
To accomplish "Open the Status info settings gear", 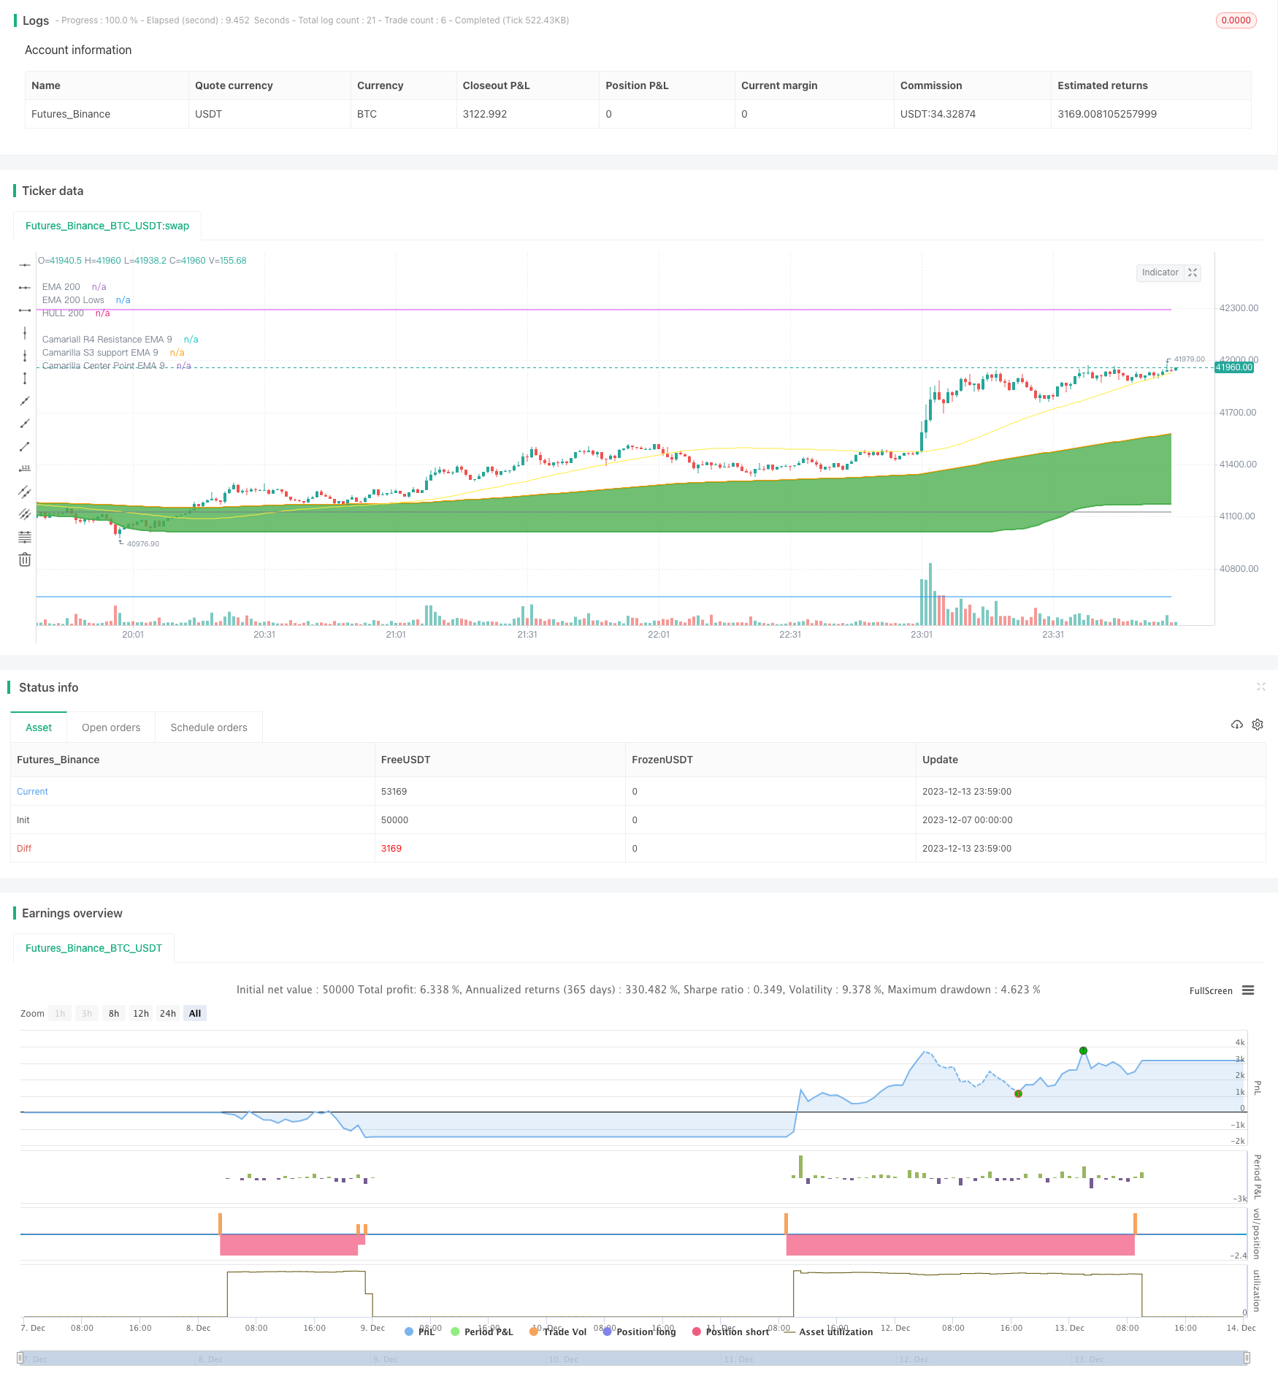I will point(1258,725).
